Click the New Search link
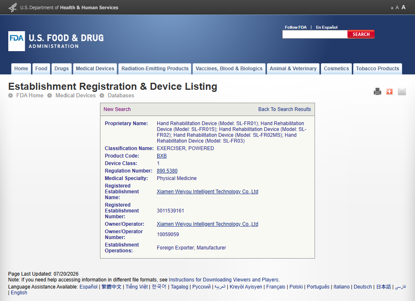 tap(117, 109)
